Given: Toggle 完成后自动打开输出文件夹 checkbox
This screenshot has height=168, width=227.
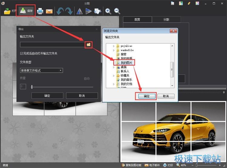Looking at the screenshot, I should pyautogui.click(x=21, y=54).
